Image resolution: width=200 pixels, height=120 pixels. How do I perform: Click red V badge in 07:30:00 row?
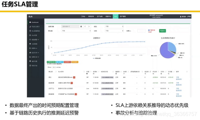click(x=72, y=83)
